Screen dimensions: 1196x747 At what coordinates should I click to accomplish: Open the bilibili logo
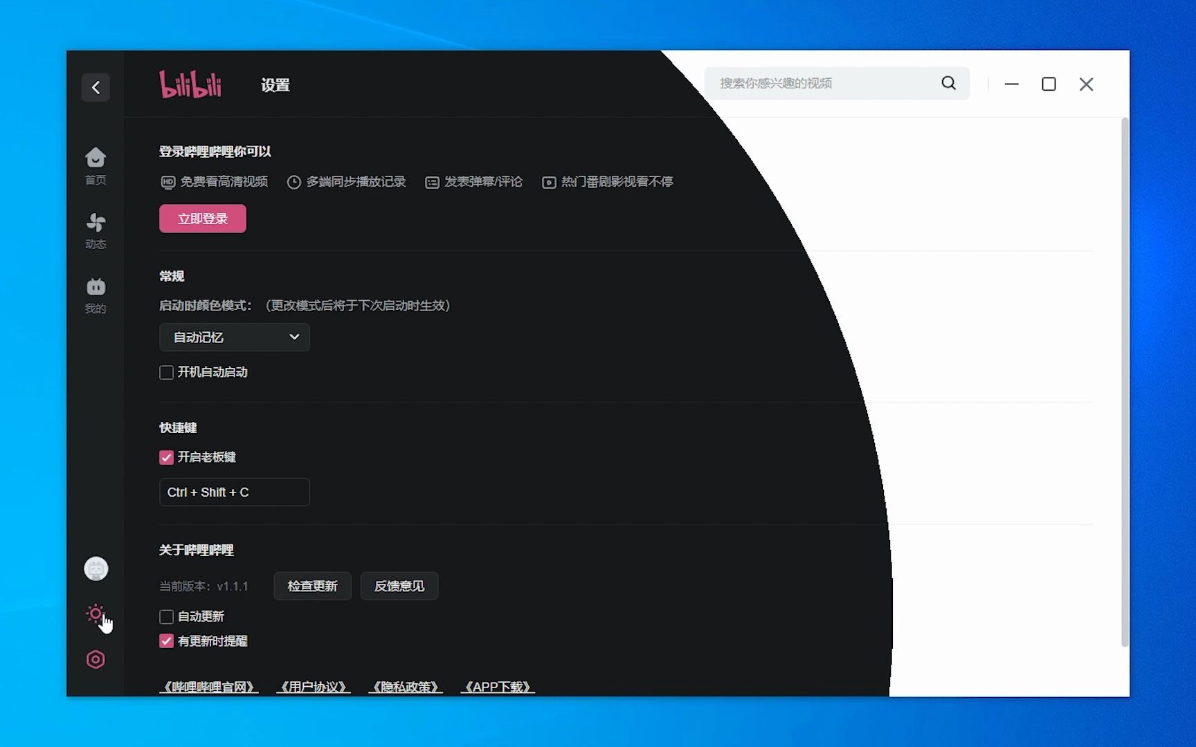click(x=190, y=84)
